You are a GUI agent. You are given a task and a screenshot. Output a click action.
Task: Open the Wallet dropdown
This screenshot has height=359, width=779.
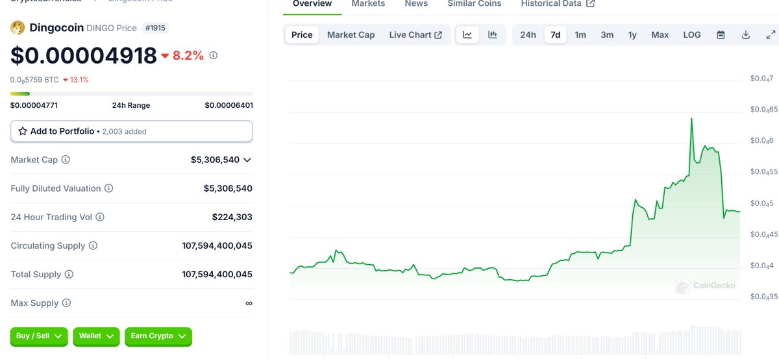96,336
